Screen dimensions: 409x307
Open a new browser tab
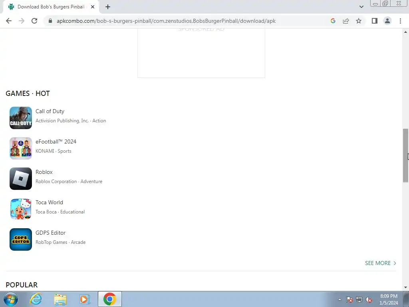[x=108, y=7]
